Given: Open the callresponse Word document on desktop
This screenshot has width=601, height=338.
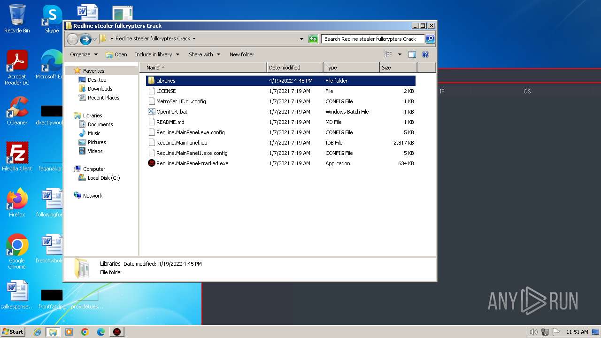Looking at the screenshot, I should click(17, 296).
